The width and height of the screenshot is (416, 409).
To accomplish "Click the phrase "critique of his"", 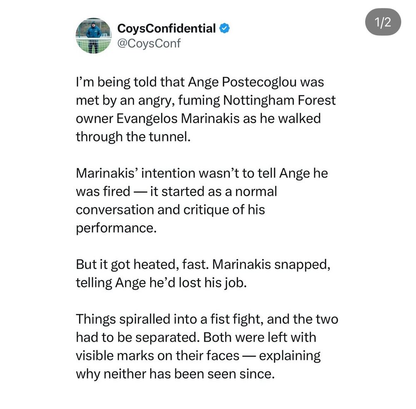I will point(224,209).
